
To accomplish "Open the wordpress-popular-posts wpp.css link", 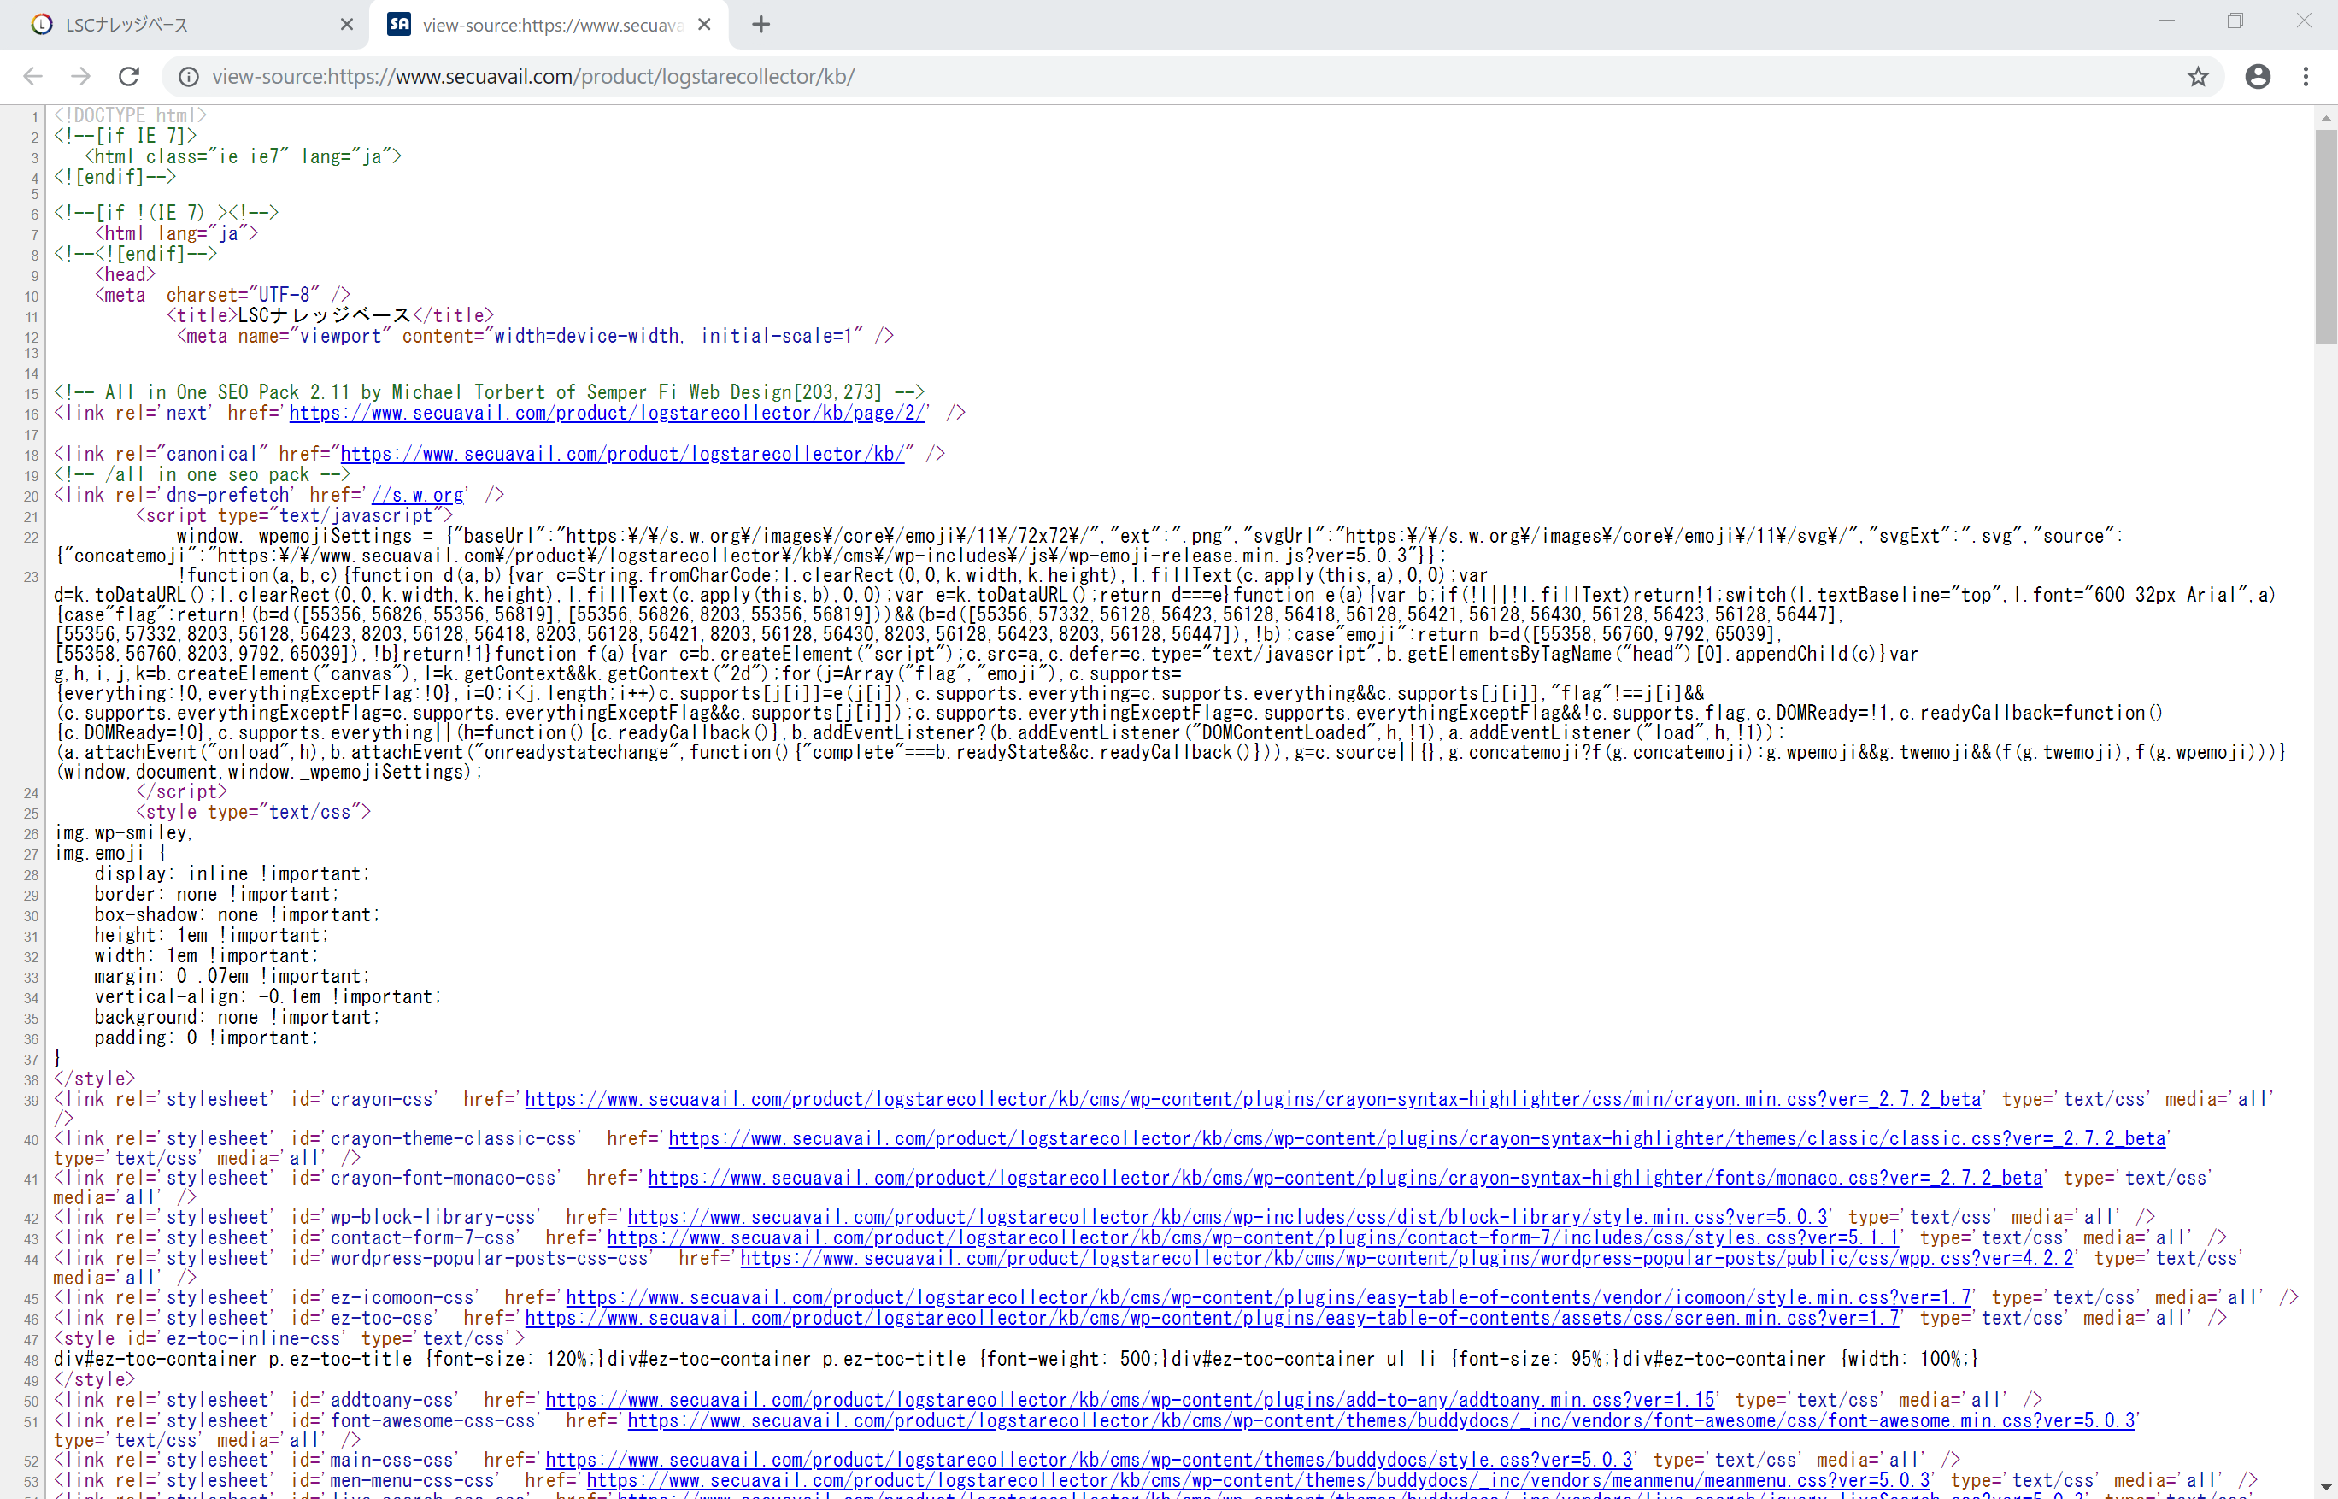I will [x=1407, y=1258].
